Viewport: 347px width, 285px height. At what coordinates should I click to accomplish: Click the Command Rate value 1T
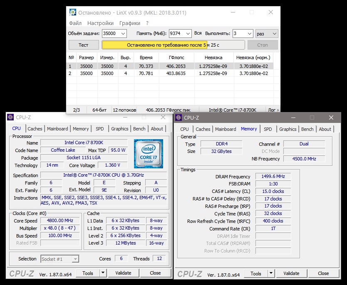(x=273, y=228)
